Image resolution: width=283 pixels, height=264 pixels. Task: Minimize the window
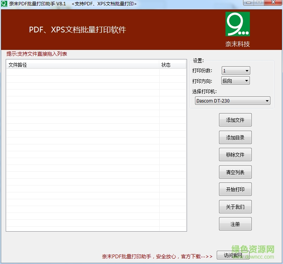click(248, 3)
